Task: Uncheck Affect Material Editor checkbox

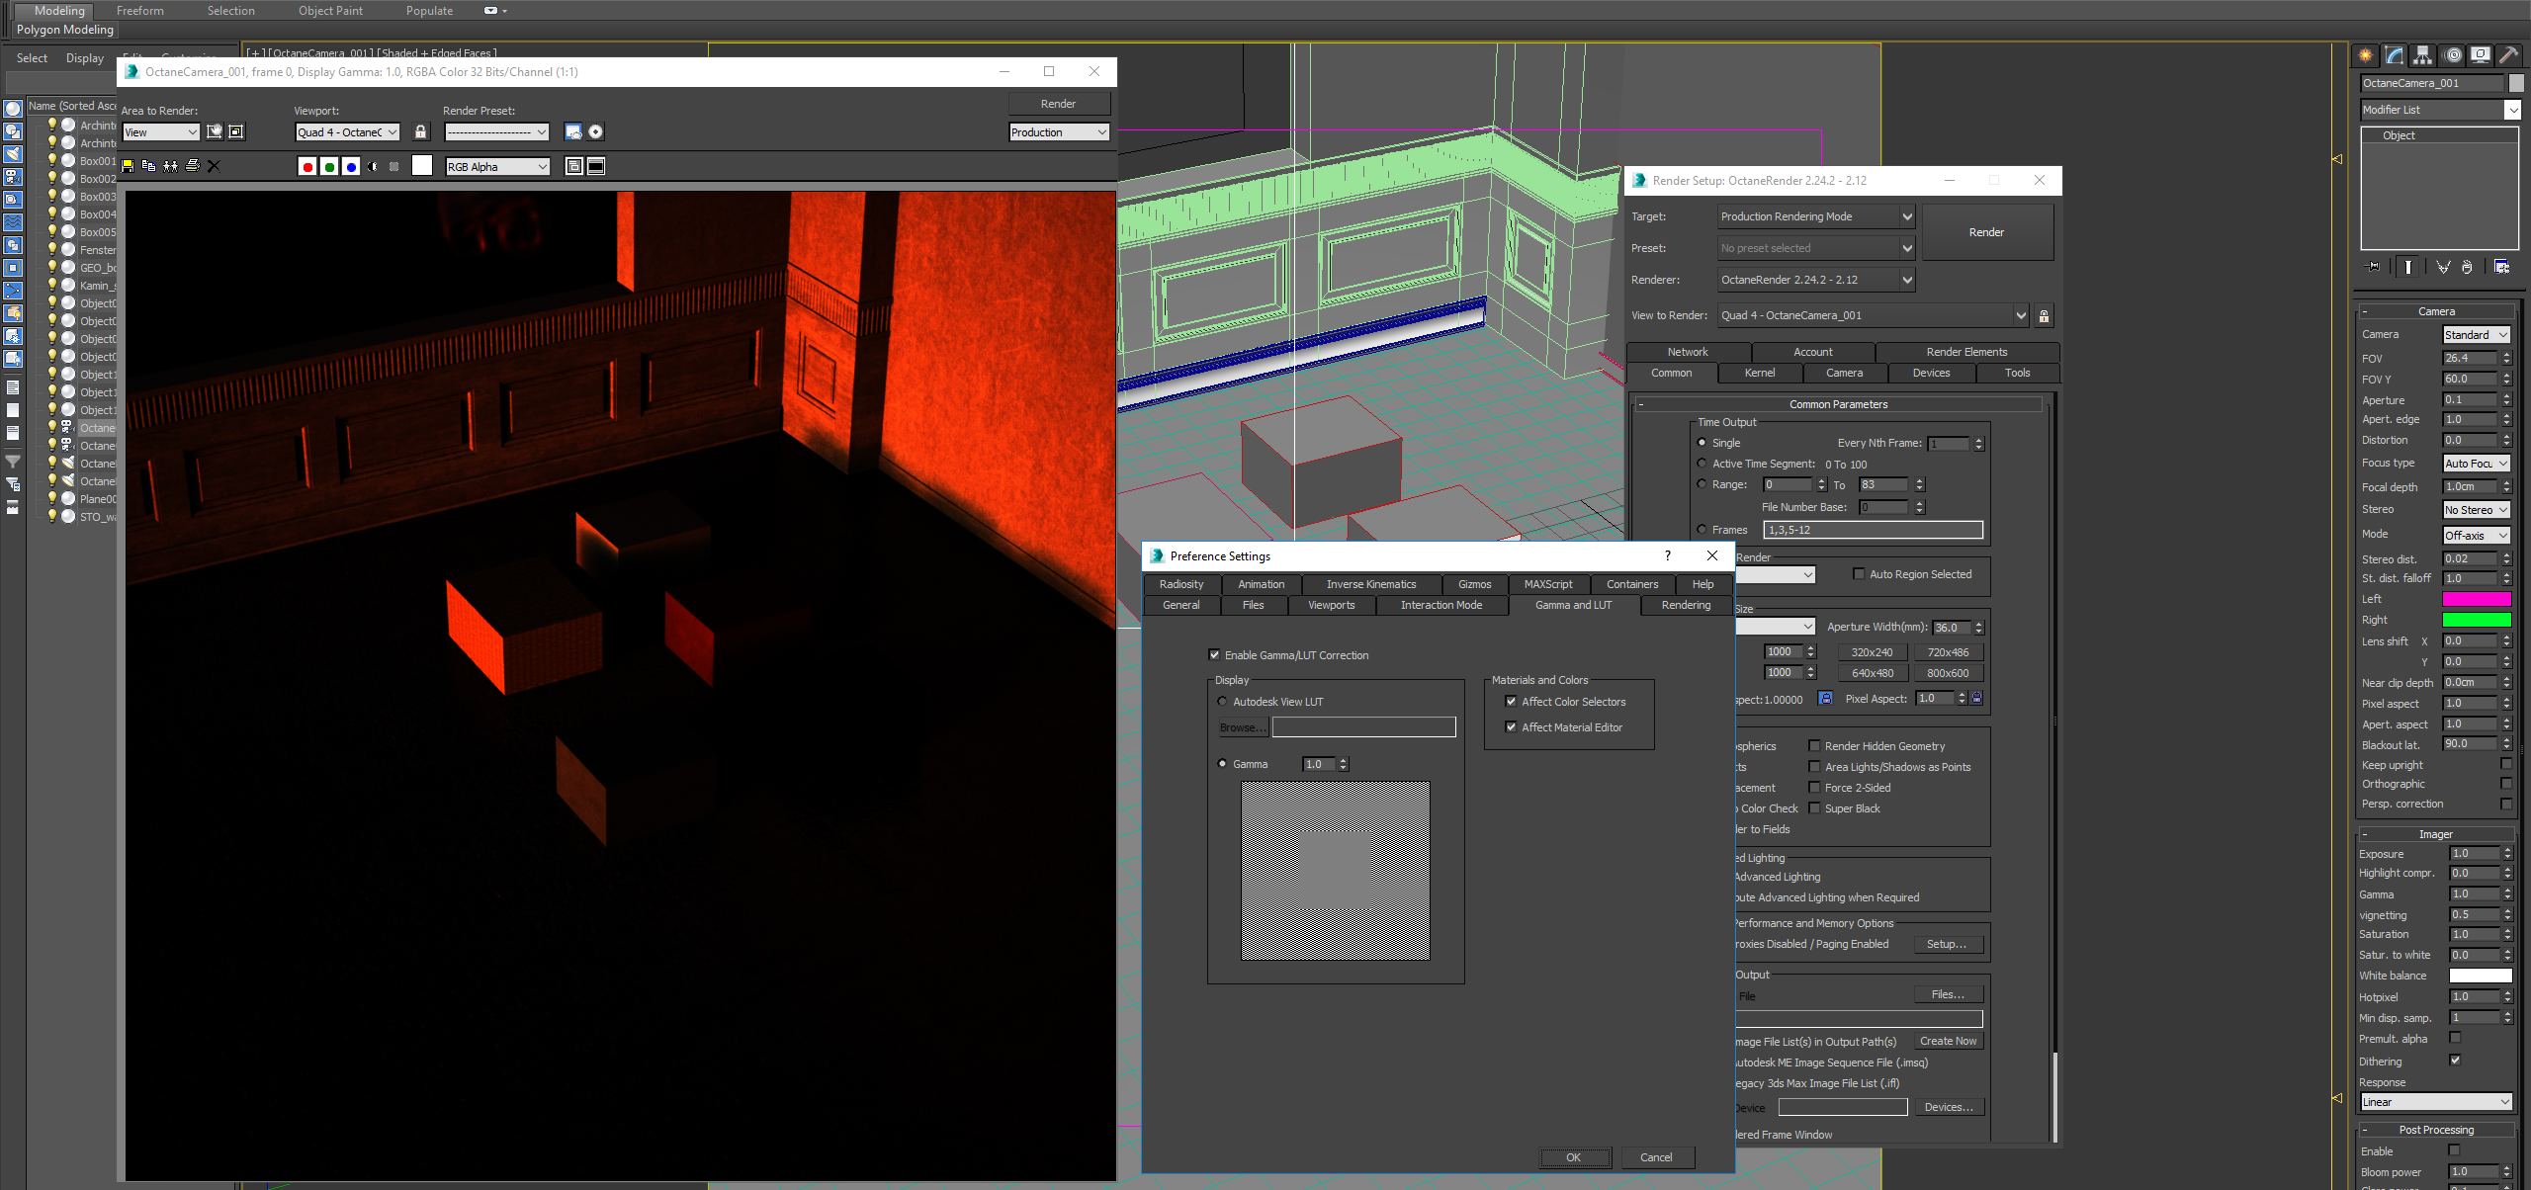Action: click(x=1511, y=727)
